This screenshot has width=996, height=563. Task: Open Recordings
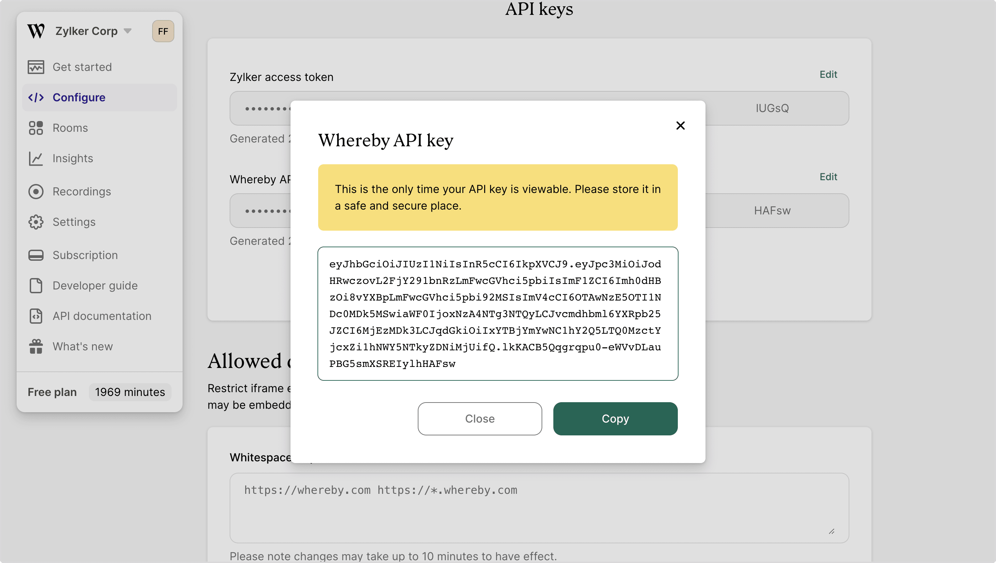82,191
